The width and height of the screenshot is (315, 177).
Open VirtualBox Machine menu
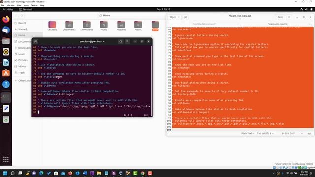(10, 5)
